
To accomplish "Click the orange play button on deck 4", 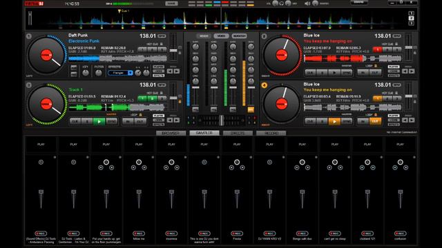I will coord(334,121).
